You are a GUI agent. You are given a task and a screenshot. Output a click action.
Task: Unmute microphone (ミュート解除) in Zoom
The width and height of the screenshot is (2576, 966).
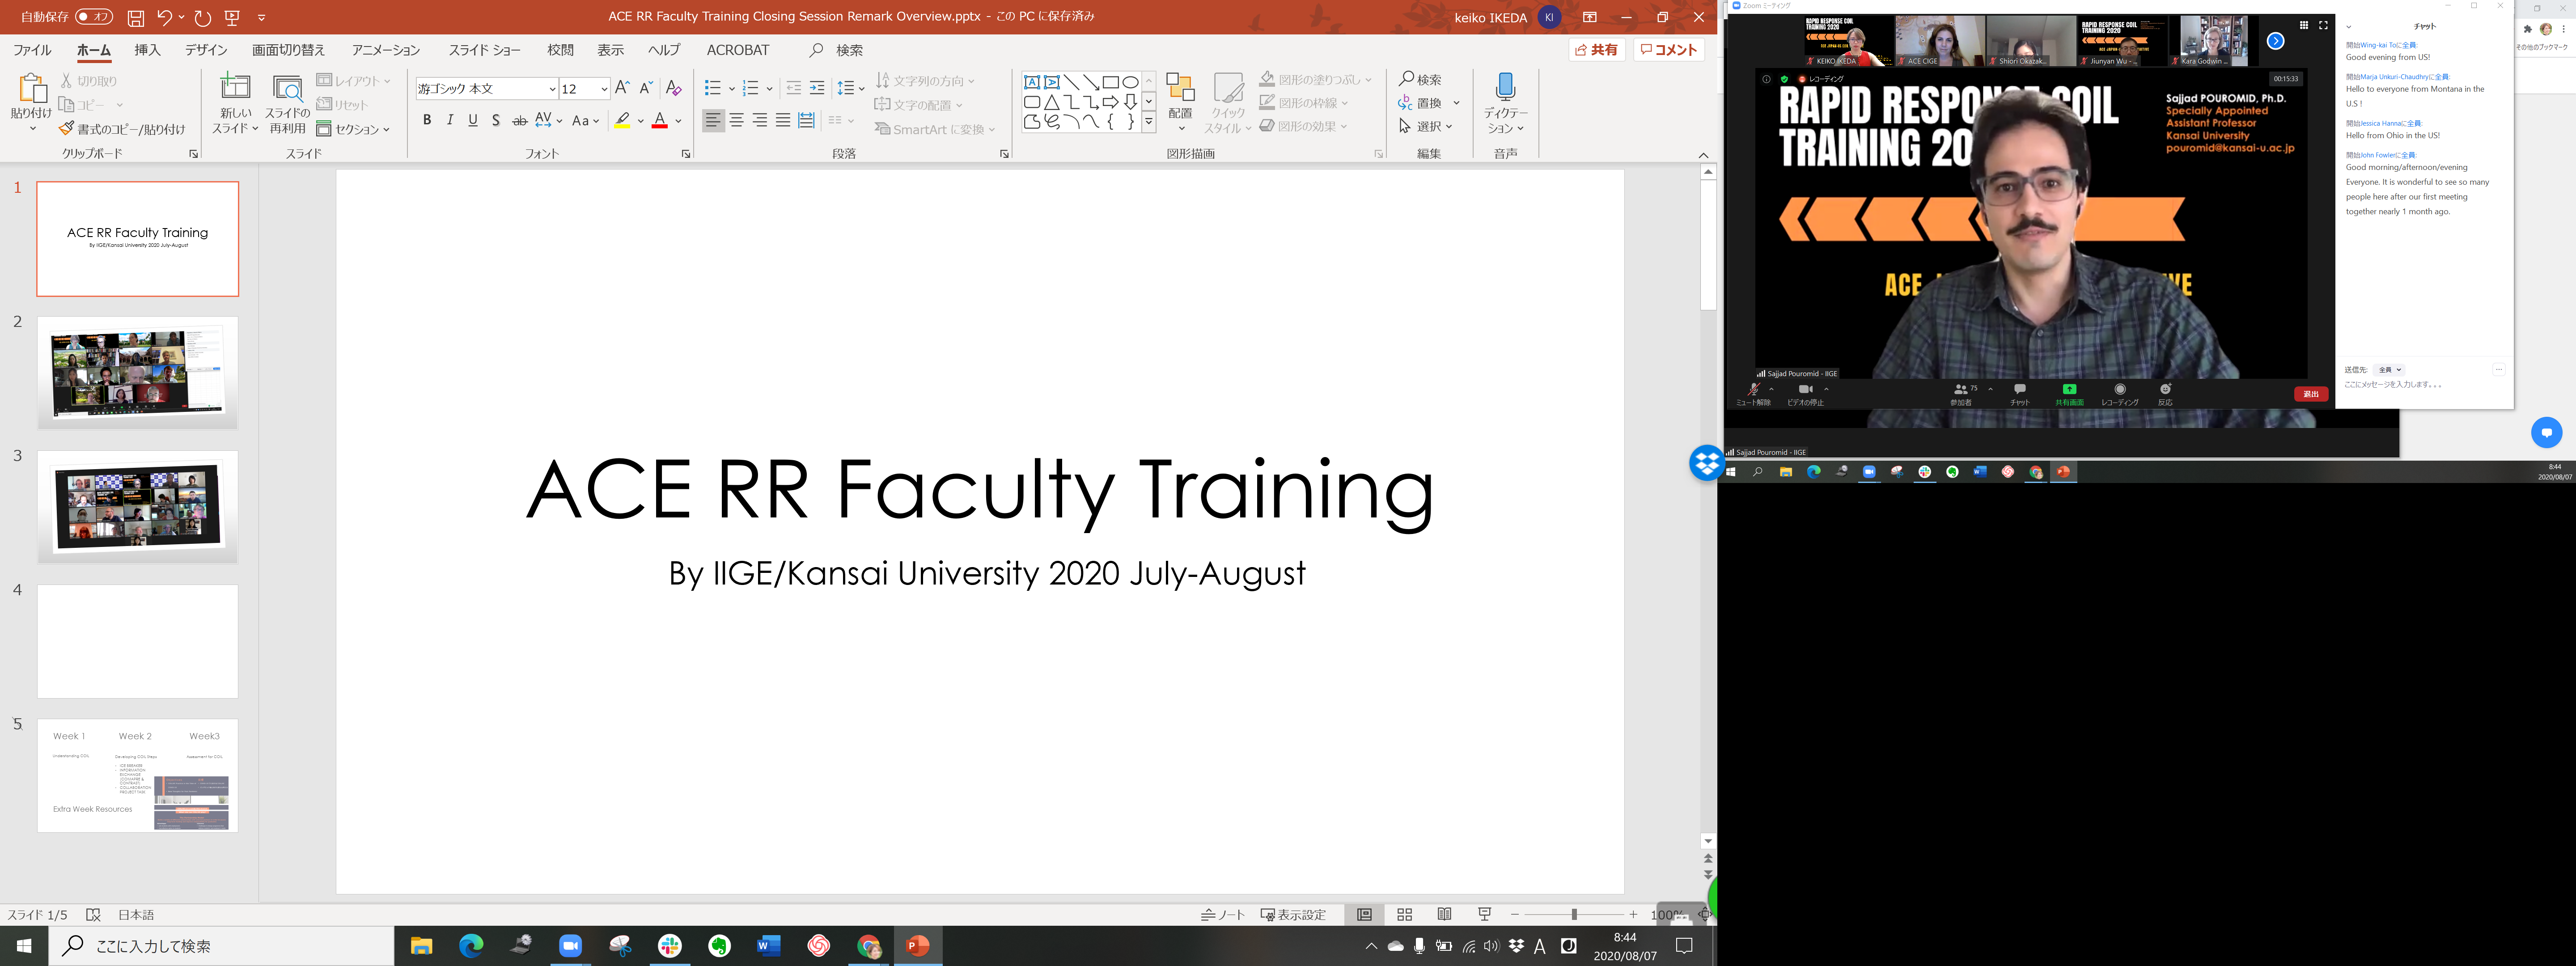pos(1753,394)
